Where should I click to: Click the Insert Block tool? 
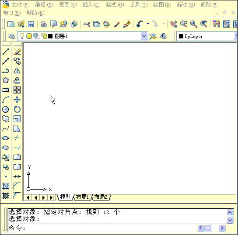click(6, 157)
